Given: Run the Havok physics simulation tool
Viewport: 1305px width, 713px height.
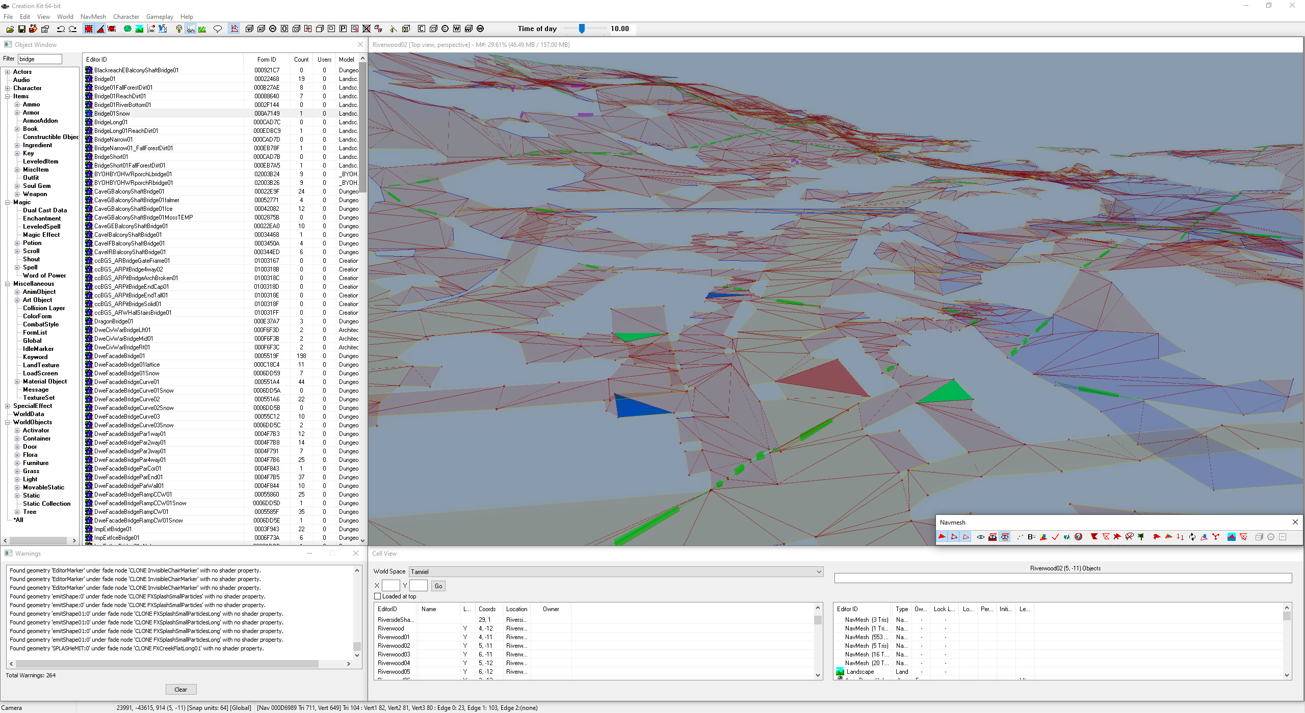Looking at the screenshot, I should point(150,29).
